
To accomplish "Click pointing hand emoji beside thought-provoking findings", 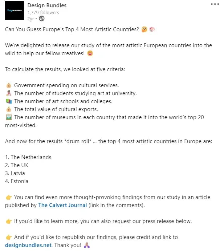I will point(9,197).
